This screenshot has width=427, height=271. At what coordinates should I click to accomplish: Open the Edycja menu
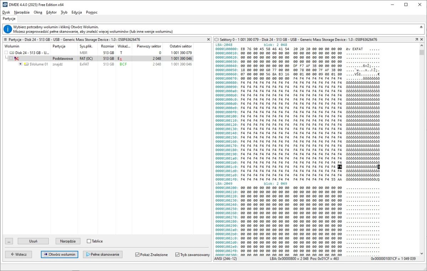tap(77, 12)
